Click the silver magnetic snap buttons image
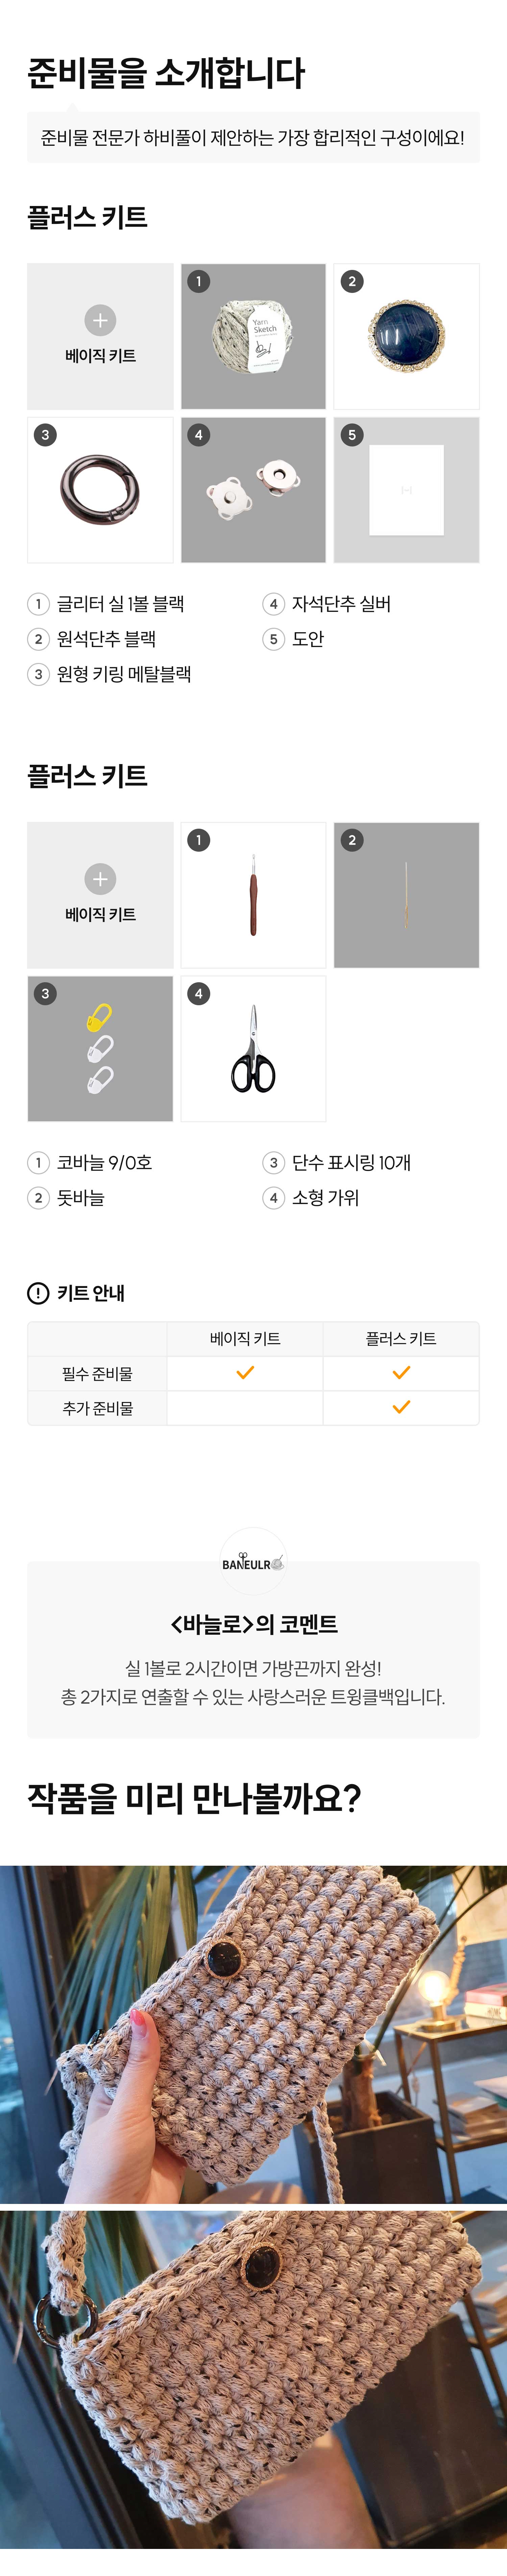Image resolution: width=507 pixels, height=2576 pixels. 253,490
